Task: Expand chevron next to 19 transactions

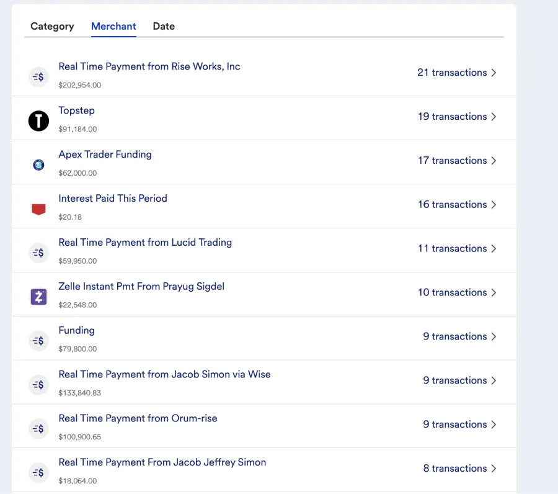Action: click(x=494, y=117)
